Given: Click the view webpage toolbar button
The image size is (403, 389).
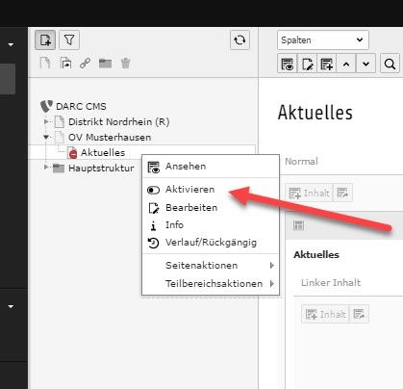Looking at the screenshot, I should tap(288, 64).
